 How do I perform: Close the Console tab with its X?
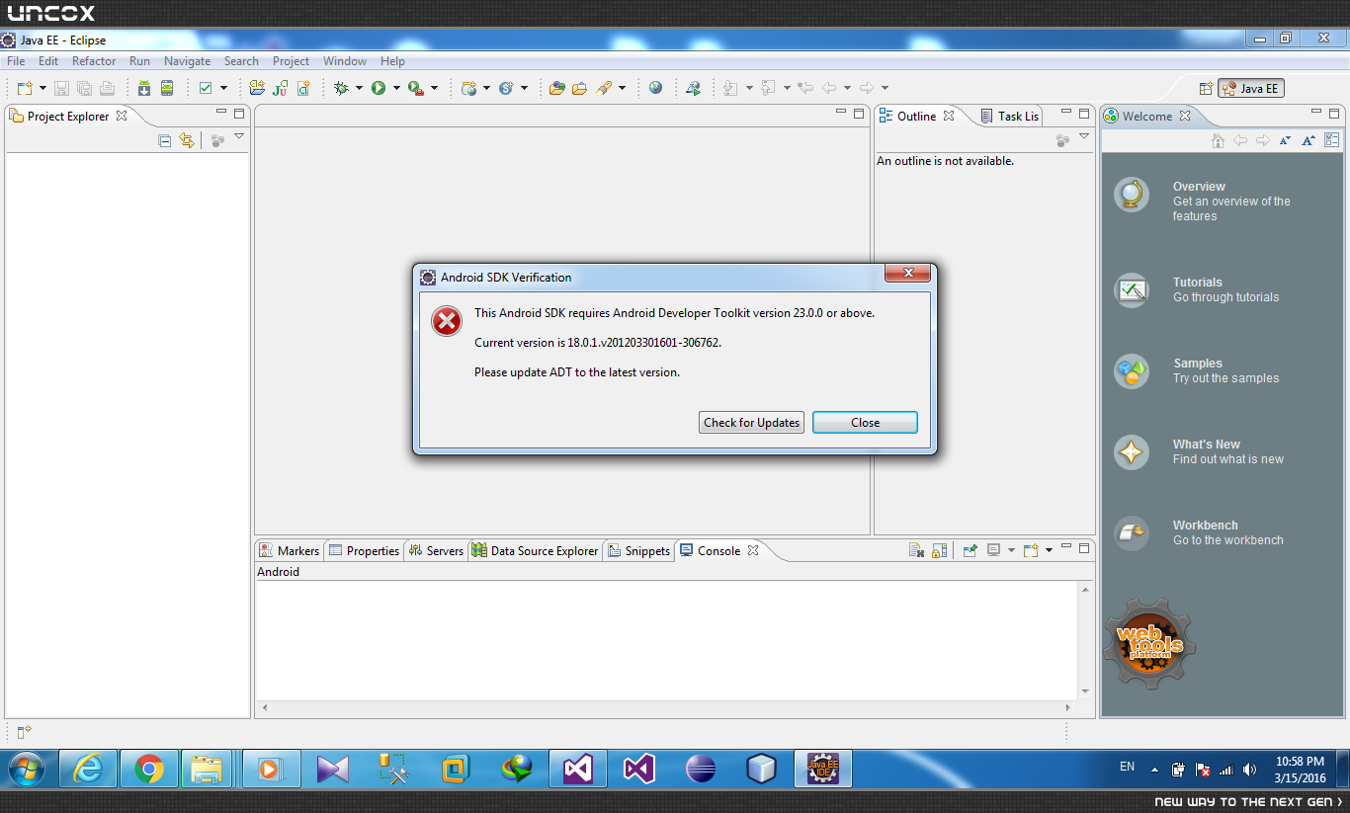coord(753,550)
